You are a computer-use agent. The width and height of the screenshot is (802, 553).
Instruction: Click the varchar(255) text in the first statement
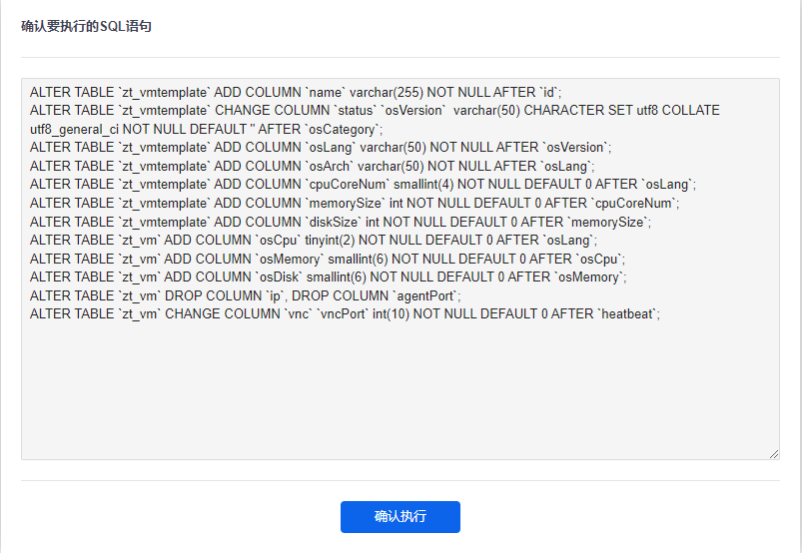387,93
